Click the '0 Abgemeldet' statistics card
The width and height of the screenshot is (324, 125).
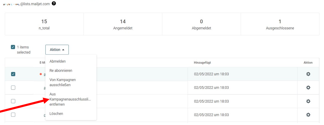[x=202, y=24]
